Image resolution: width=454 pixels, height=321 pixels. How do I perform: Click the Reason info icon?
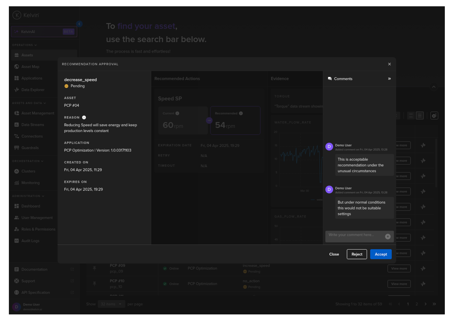(84, 118)
